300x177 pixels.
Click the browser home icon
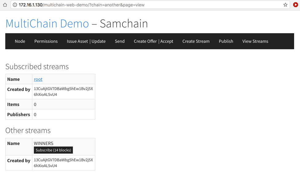(5, 5)
